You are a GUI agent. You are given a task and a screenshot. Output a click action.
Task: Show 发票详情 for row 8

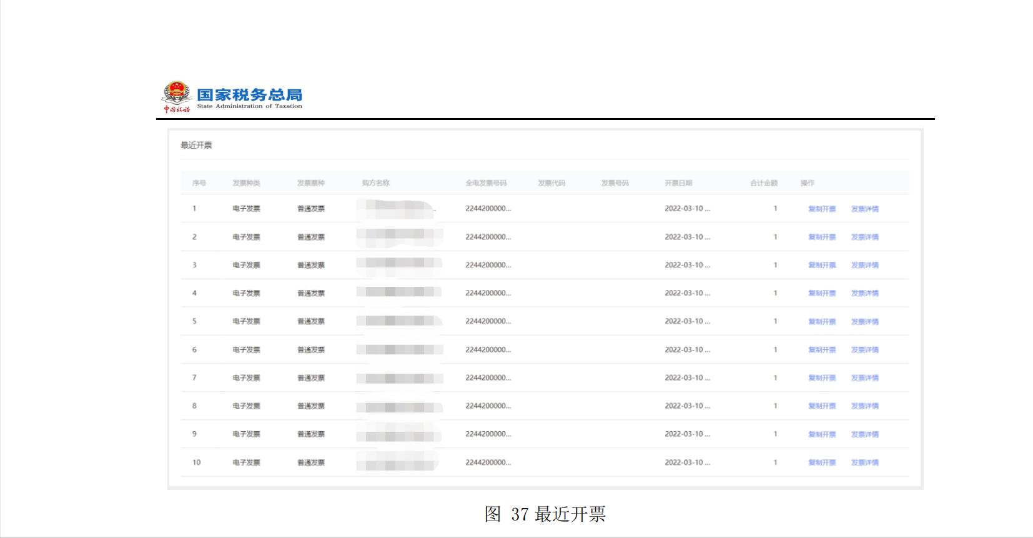[864, 406]
